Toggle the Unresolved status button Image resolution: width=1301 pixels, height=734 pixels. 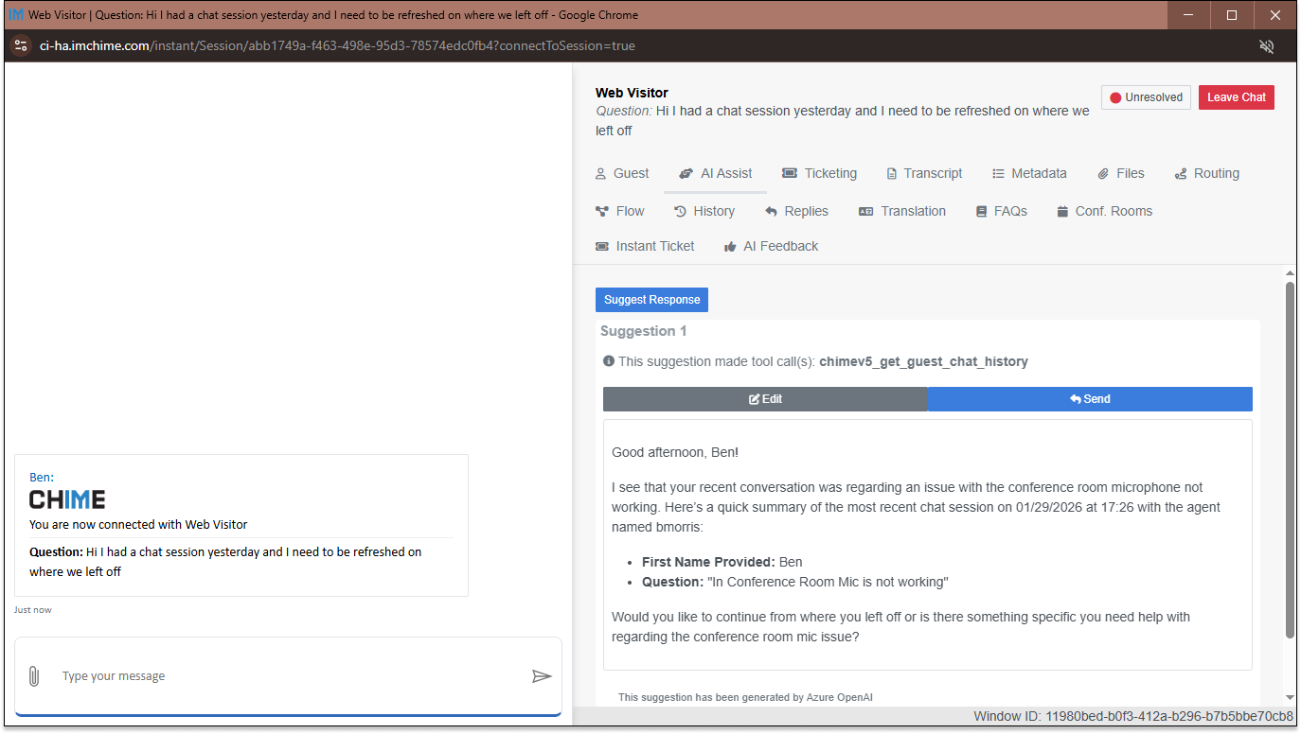1146,97
